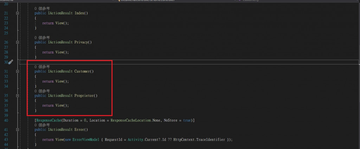Open the '0 個參考' CodeLens above Privacy()
The image size is (360, 149).
pyautogui.click(x=42, y=37)
